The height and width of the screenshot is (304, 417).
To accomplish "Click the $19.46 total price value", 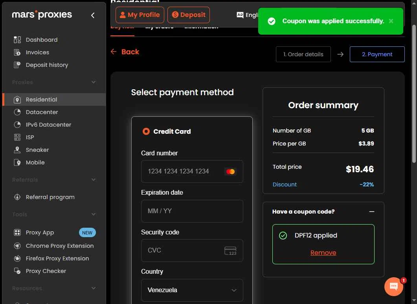I will [x=360, y=169].
